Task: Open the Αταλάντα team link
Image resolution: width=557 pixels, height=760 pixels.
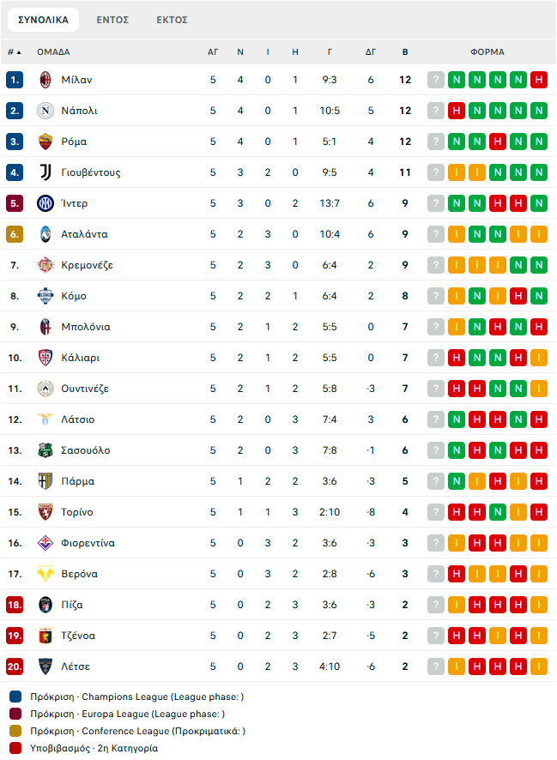Action: point(84,234)
